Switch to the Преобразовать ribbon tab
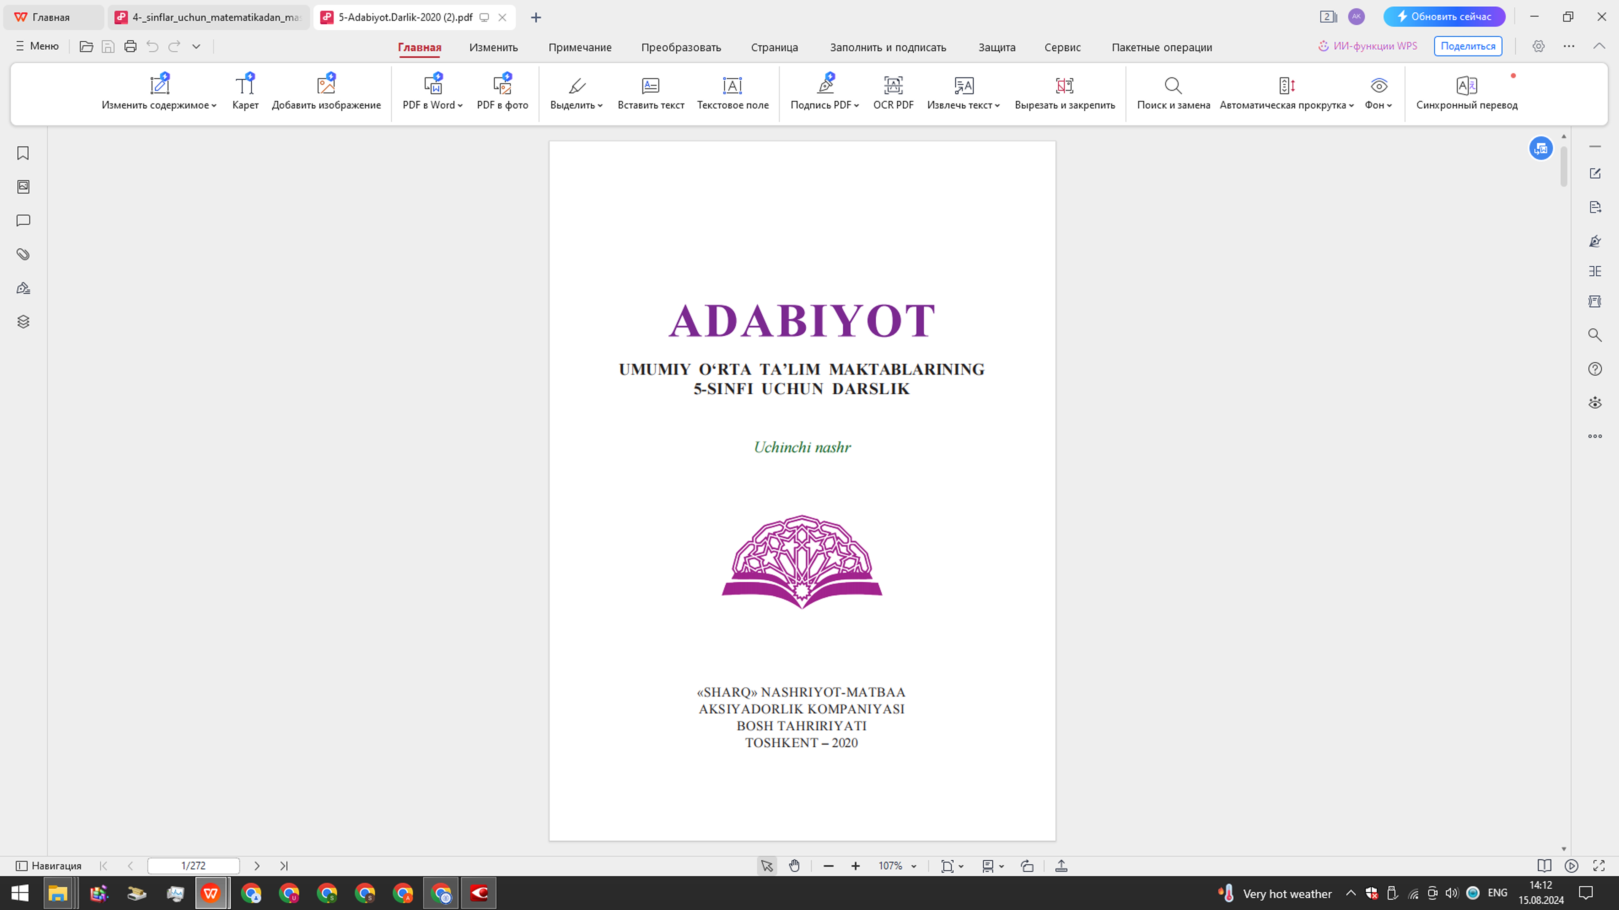 click(x=681, y=47)
